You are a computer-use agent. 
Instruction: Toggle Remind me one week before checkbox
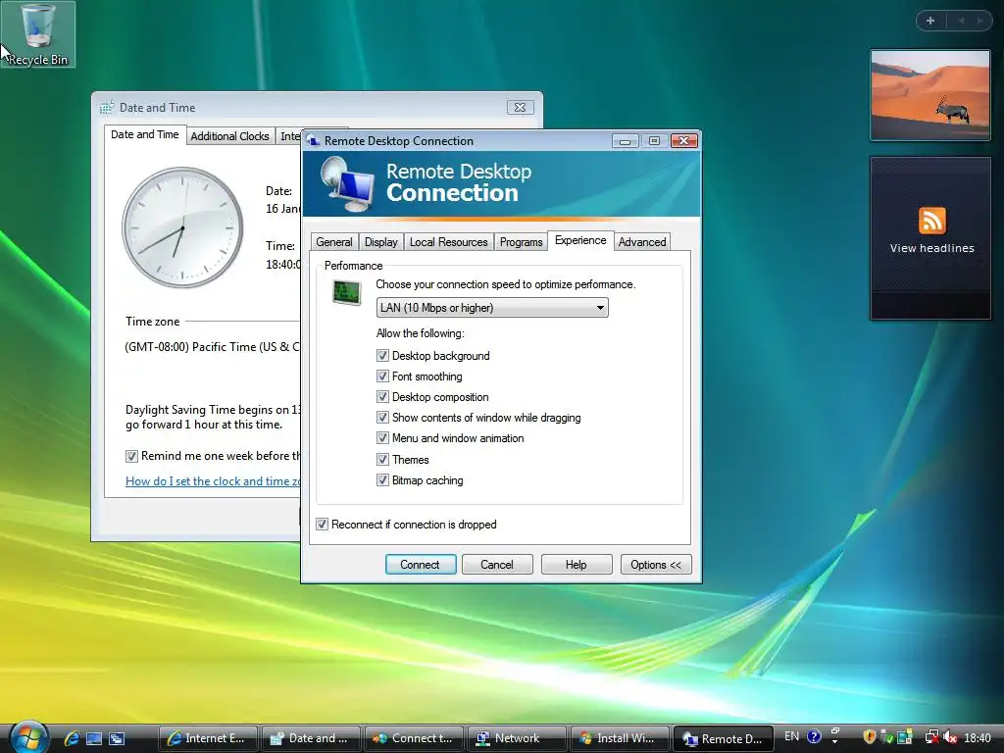[131, 456]
